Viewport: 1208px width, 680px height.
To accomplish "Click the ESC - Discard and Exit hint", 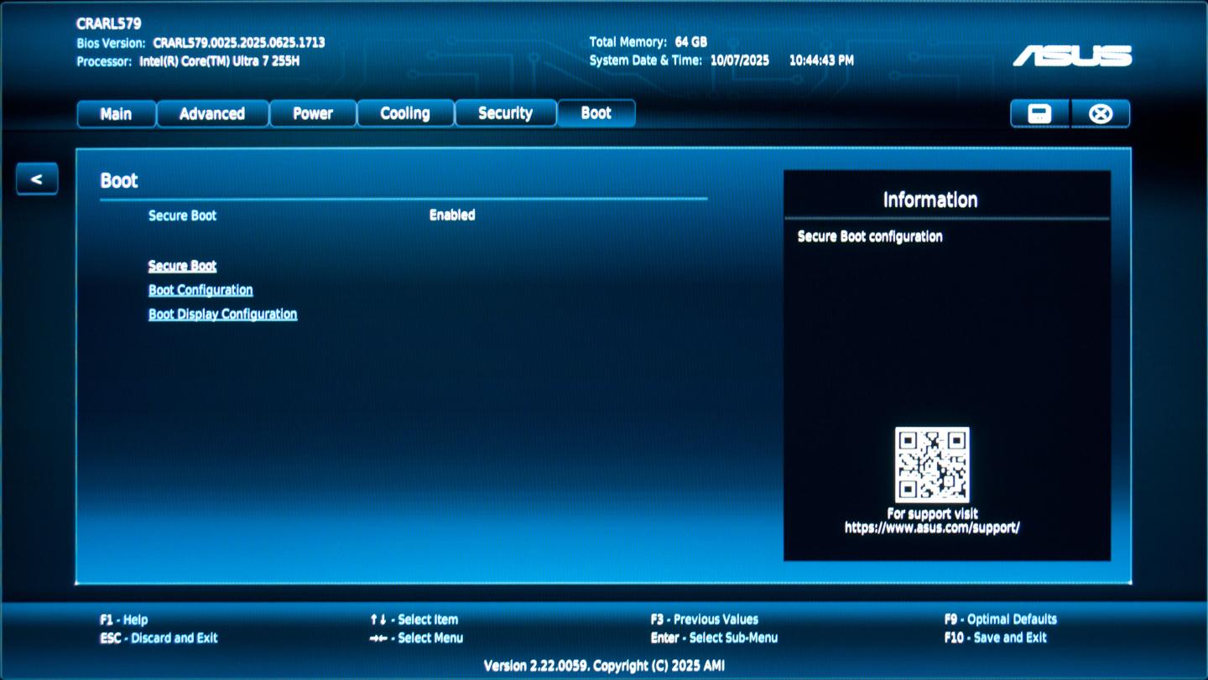I will click(159, 638).
